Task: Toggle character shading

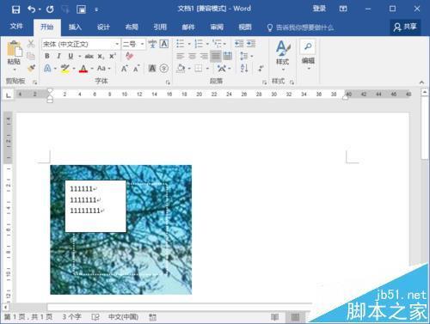Action: pyautogui.click(x=152, y=68)
